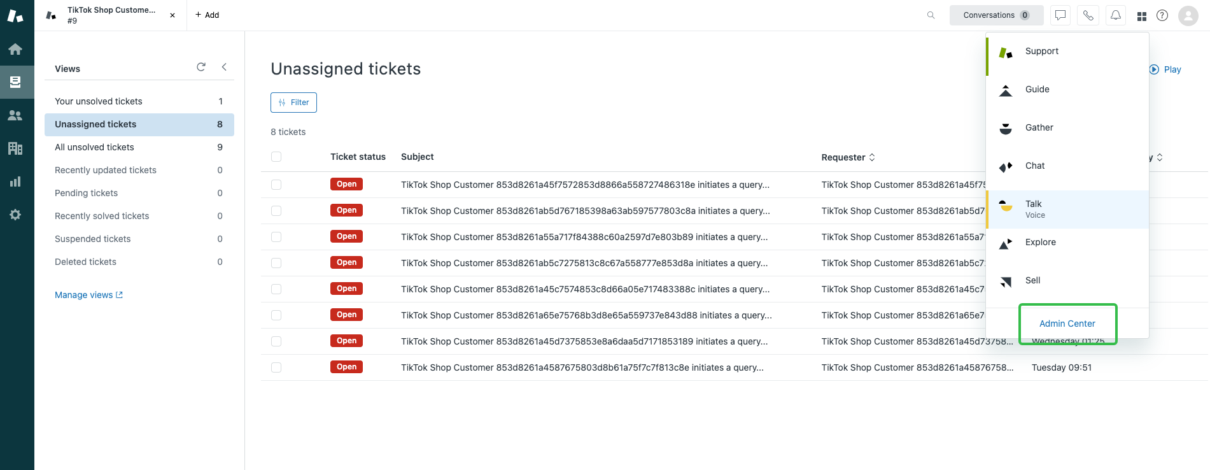Screen dimensions: 1210x470
Task: Sort tickets by Requester column
Action: click(848, 157)
